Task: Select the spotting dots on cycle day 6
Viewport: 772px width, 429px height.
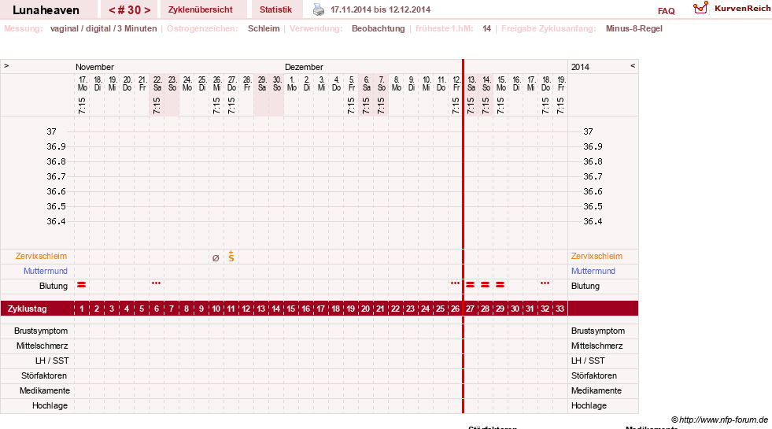Action: click(156, 283)
